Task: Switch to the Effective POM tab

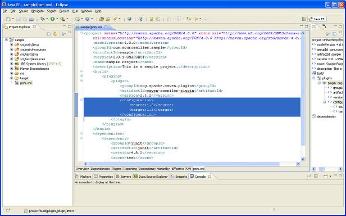Action: point(181,169)
